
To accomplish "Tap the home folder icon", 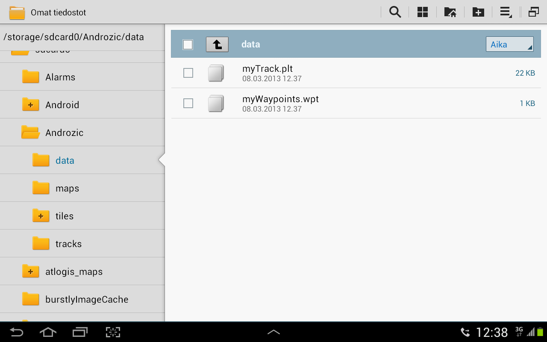I will 450,12.
